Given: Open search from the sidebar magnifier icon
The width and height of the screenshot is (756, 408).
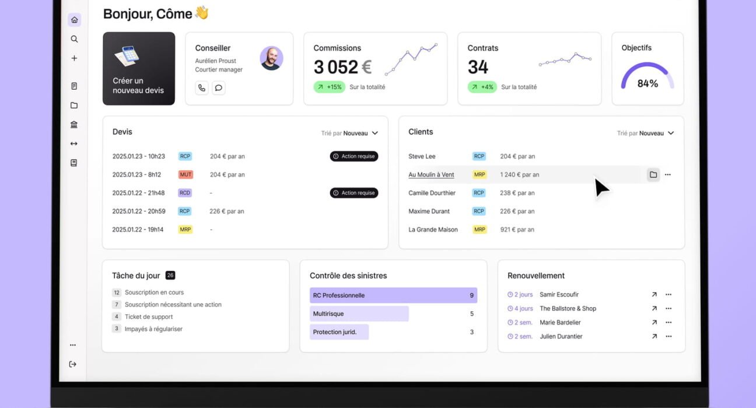Looking at the screenshot, I should point(74,39).
